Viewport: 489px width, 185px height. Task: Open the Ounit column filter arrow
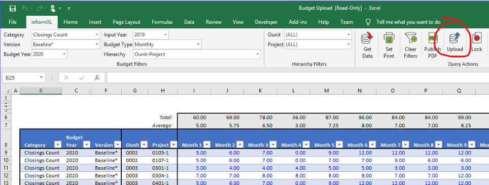(144, 145)
